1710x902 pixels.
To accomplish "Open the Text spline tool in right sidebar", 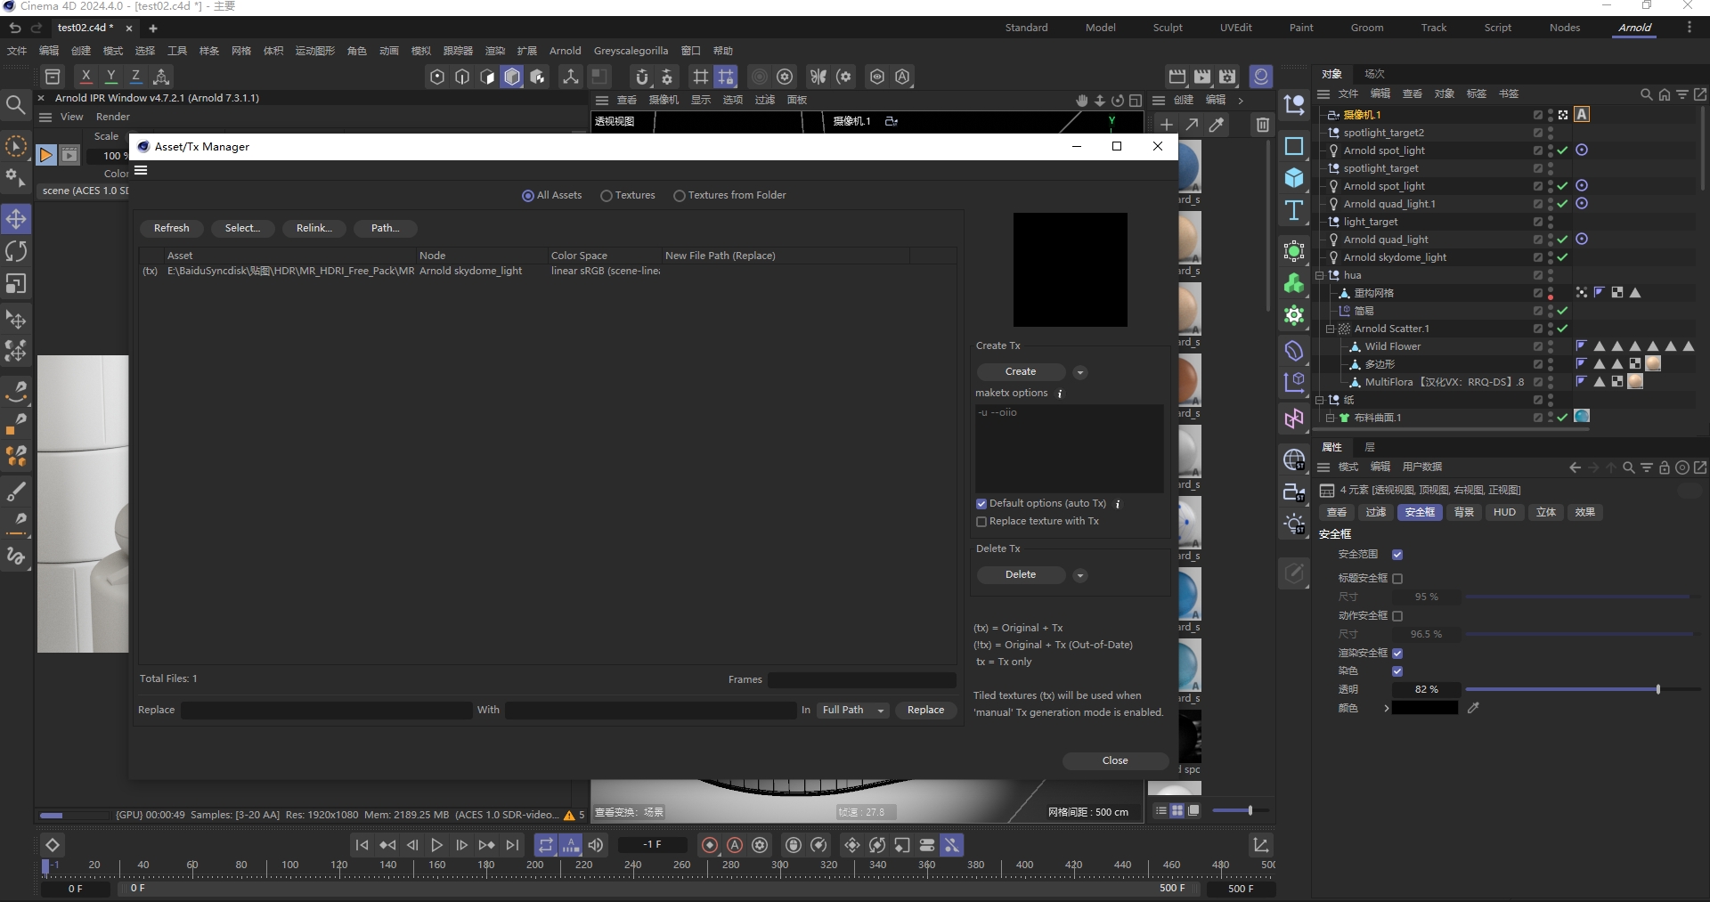I will tap(1294, 211).
